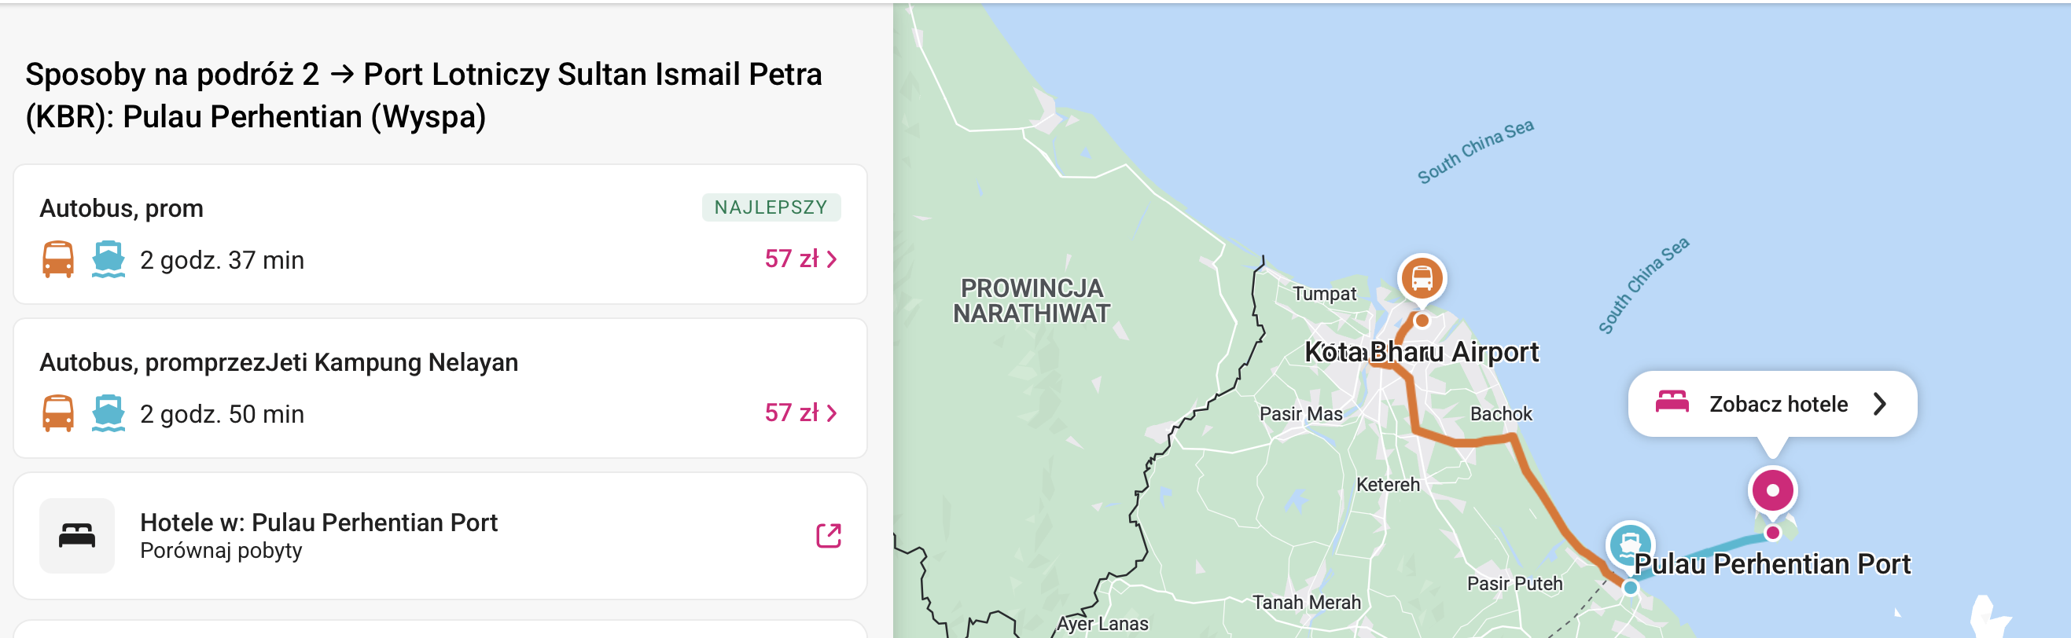
Task: Expand the 57 zł chevron on second route
Action: (832, 413)
